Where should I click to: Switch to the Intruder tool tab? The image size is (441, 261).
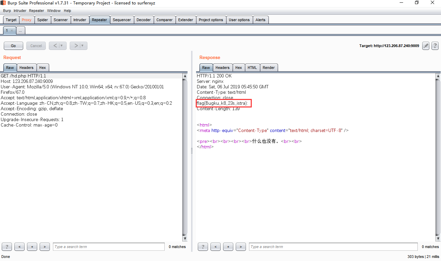[x=80, y=20]
